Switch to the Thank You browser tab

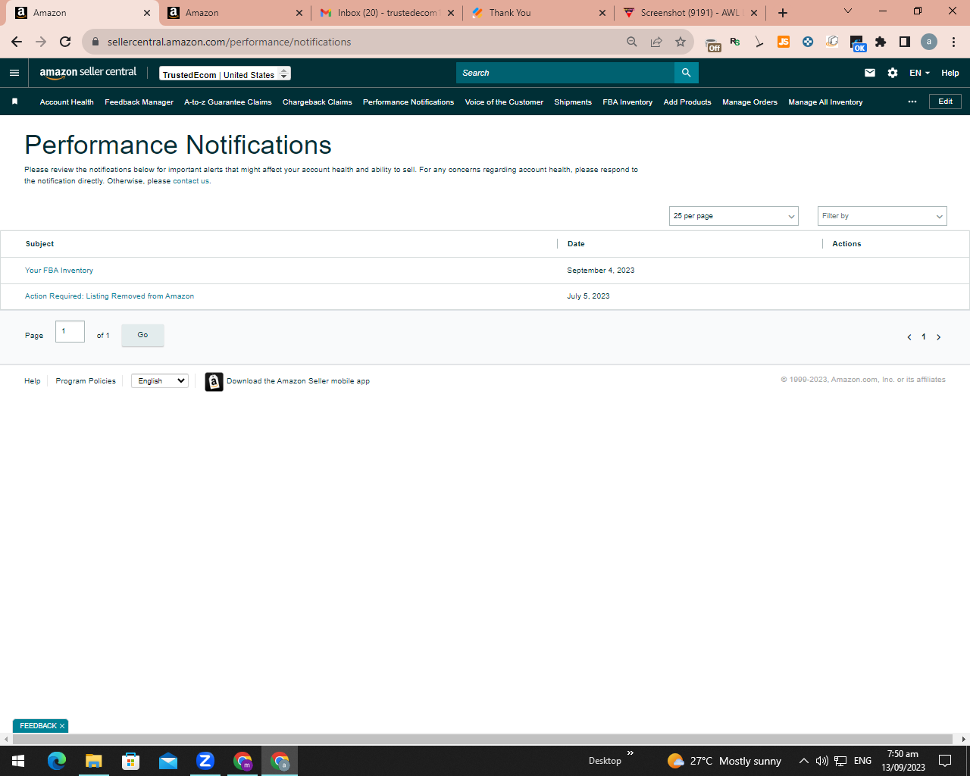point(538,13)
